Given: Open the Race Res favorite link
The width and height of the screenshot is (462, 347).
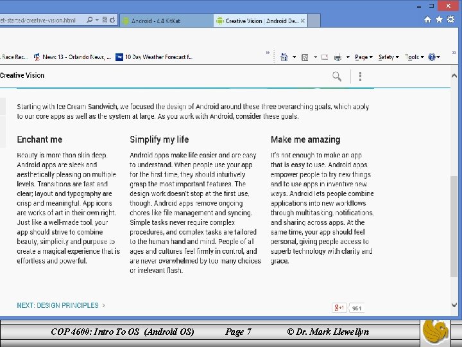Looking at the screenshot, I should coord(14,57).
